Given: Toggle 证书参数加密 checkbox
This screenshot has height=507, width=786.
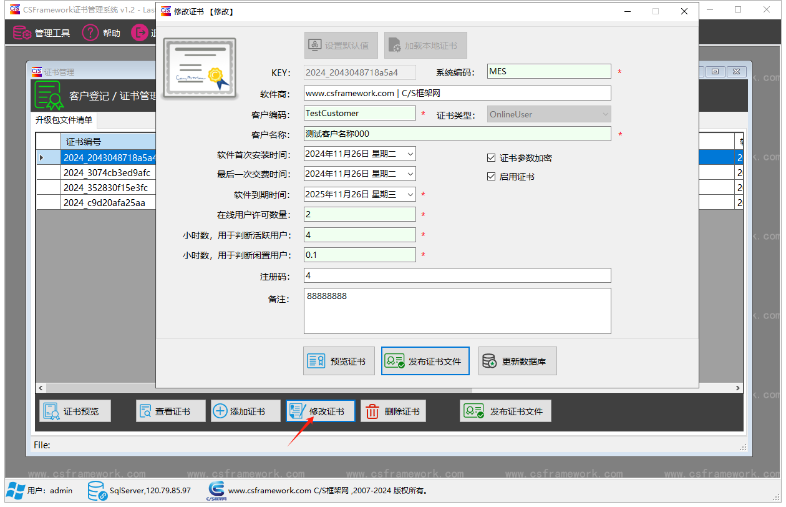Looking at the screenshot, I should click(492, 158).
